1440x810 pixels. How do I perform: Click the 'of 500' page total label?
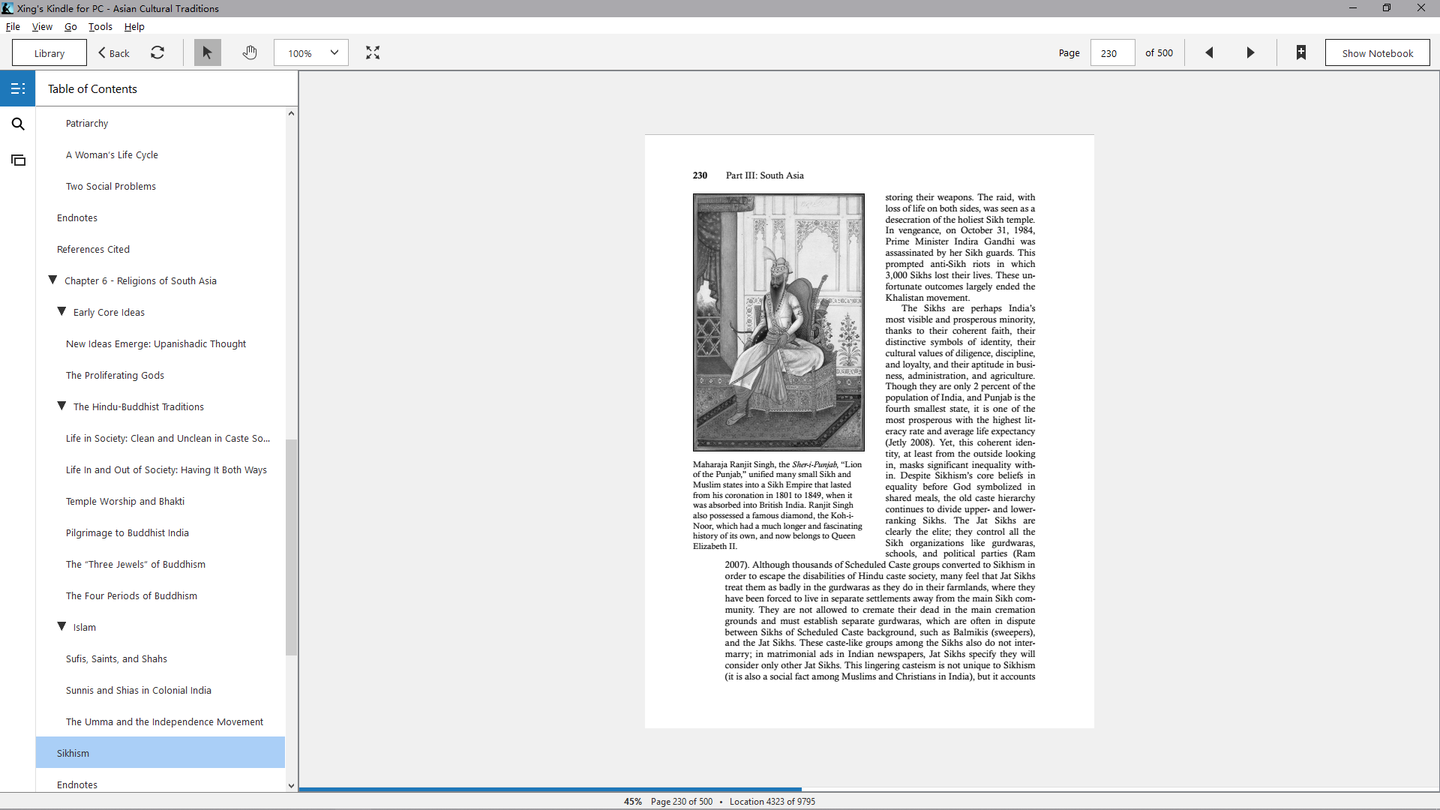[1159, 52]
